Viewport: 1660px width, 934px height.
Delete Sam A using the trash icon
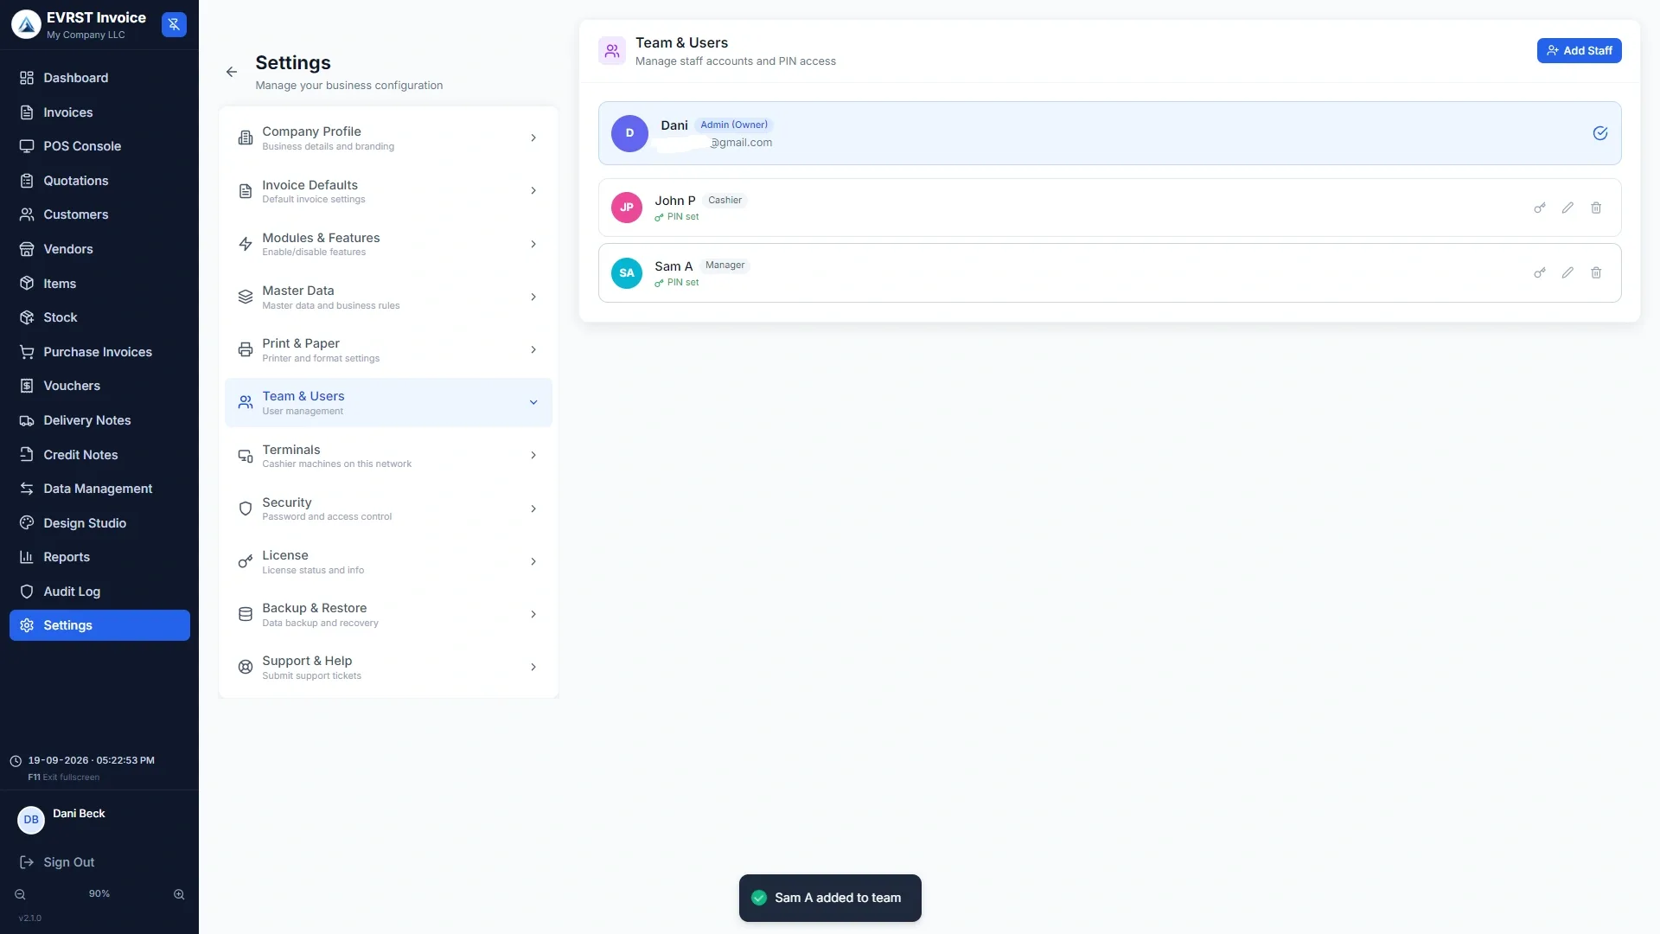(x=1596, y=272)
